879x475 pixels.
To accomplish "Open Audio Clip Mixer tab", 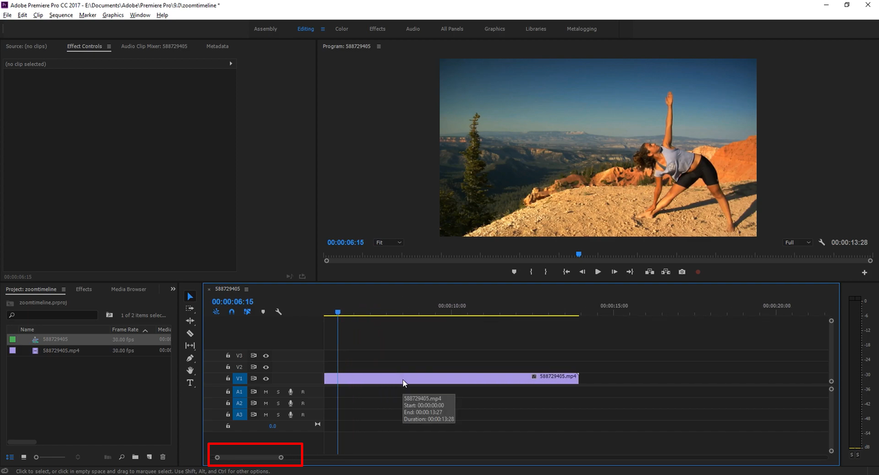I will click(153, 47).
